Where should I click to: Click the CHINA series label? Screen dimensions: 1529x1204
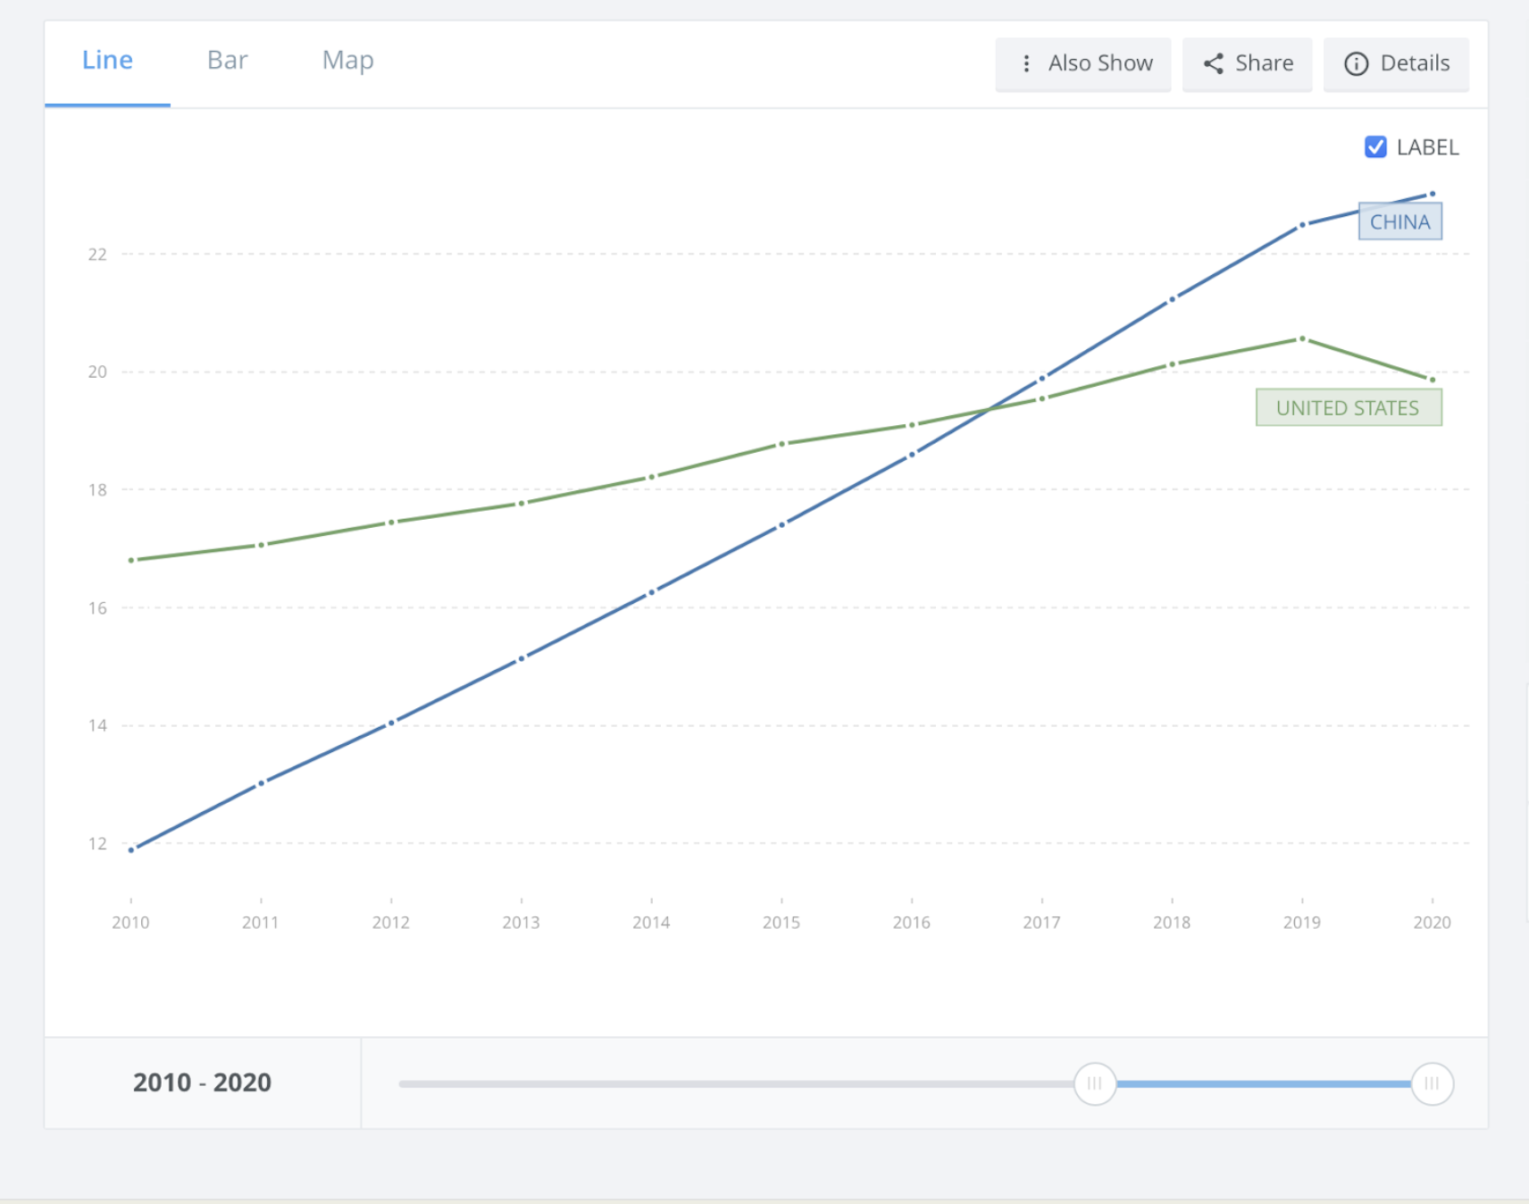1399,222
